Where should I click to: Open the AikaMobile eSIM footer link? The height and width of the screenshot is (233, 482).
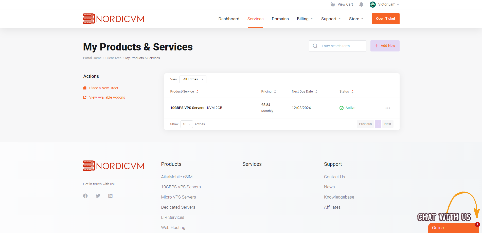(x=177, y=177)
